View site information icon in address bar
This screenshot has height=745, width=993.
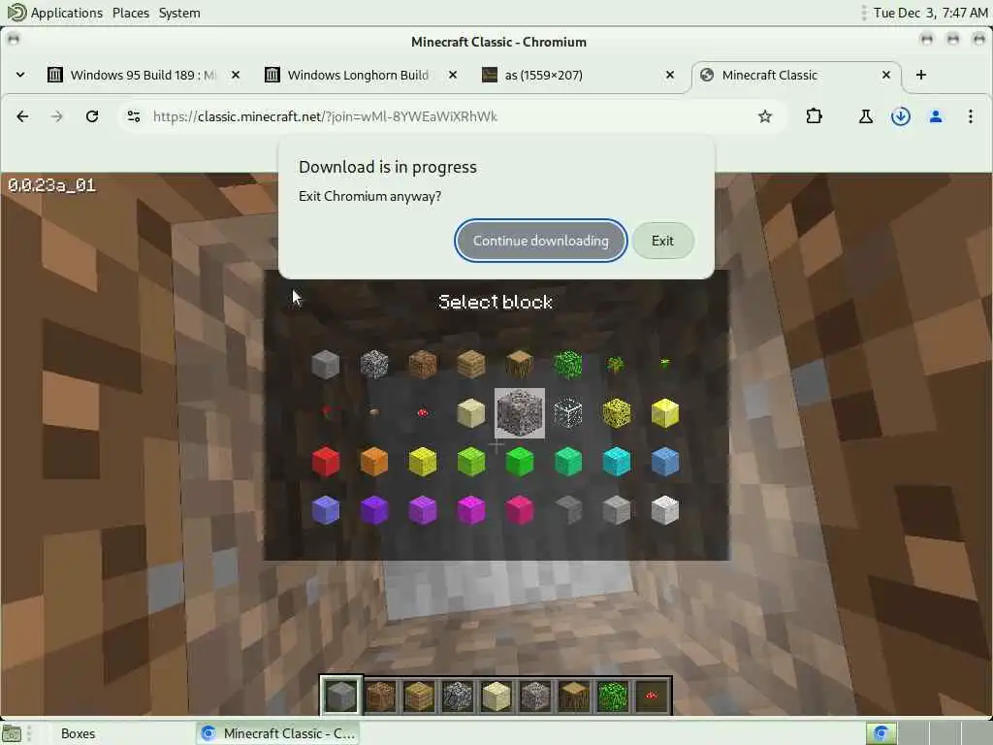(x=134, y=116)
